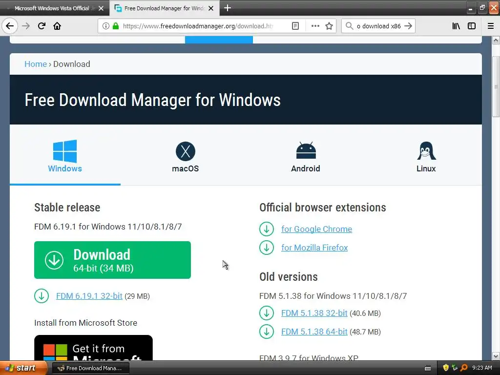Open the extension for Mozilla Firefox link
Viewport: 500px width, 375px height.
tap(314, 248)
